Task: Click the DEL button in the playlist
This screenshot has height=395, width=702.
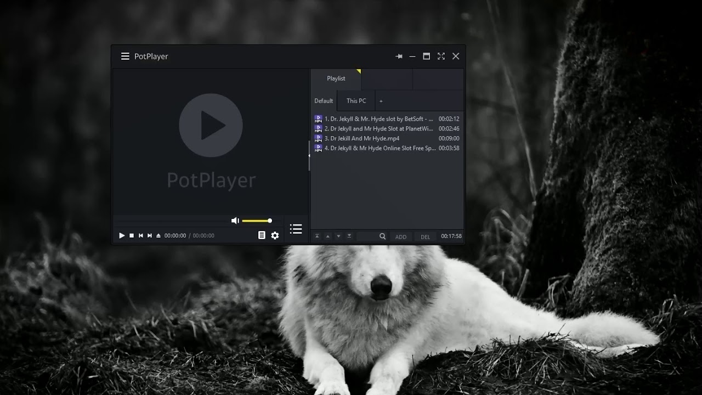Action: tap(426, 236)
